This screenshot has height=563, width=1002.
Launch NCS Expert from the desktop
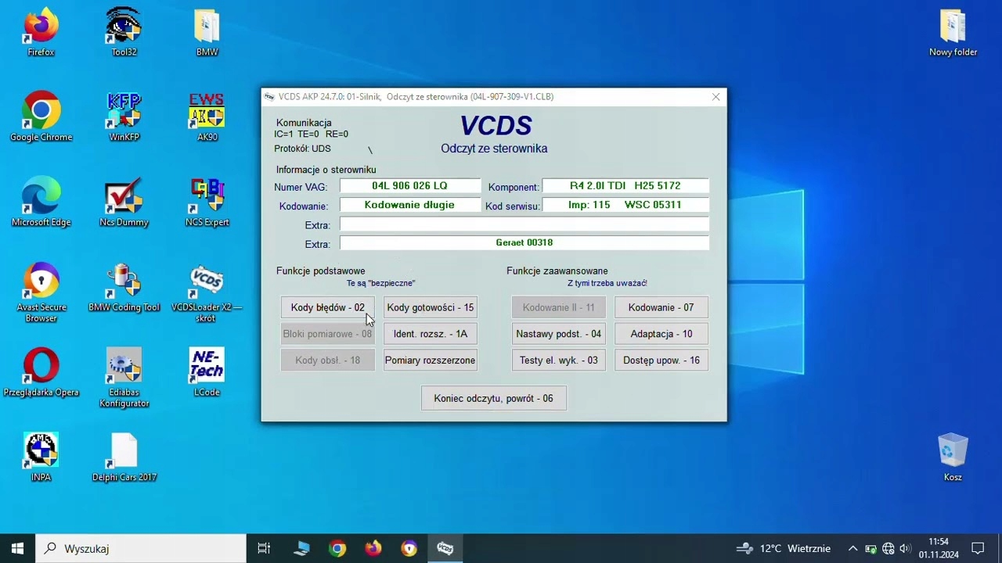(207, 197)
